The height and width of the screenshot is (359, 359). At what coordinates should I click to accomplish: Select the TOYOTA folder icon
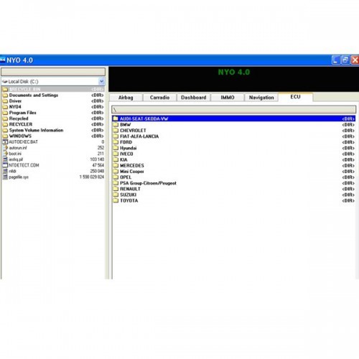point(116,200)
